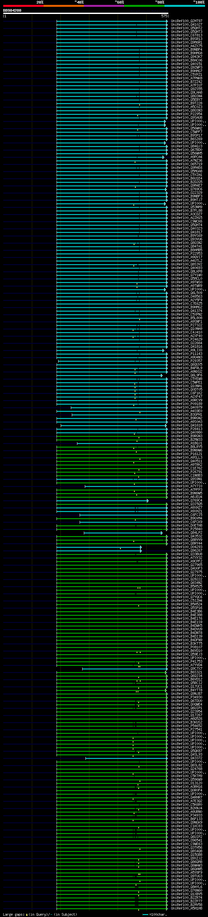Select hit label UniRef100_C7E6Z5
Viewport: 208px width, 917px height.
click(187, 303)
